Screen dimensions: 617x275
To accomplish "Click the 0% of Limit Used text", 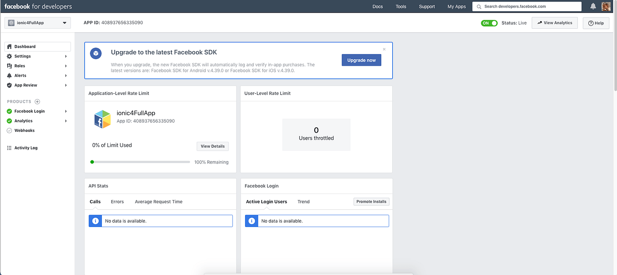I will point(112,145).
